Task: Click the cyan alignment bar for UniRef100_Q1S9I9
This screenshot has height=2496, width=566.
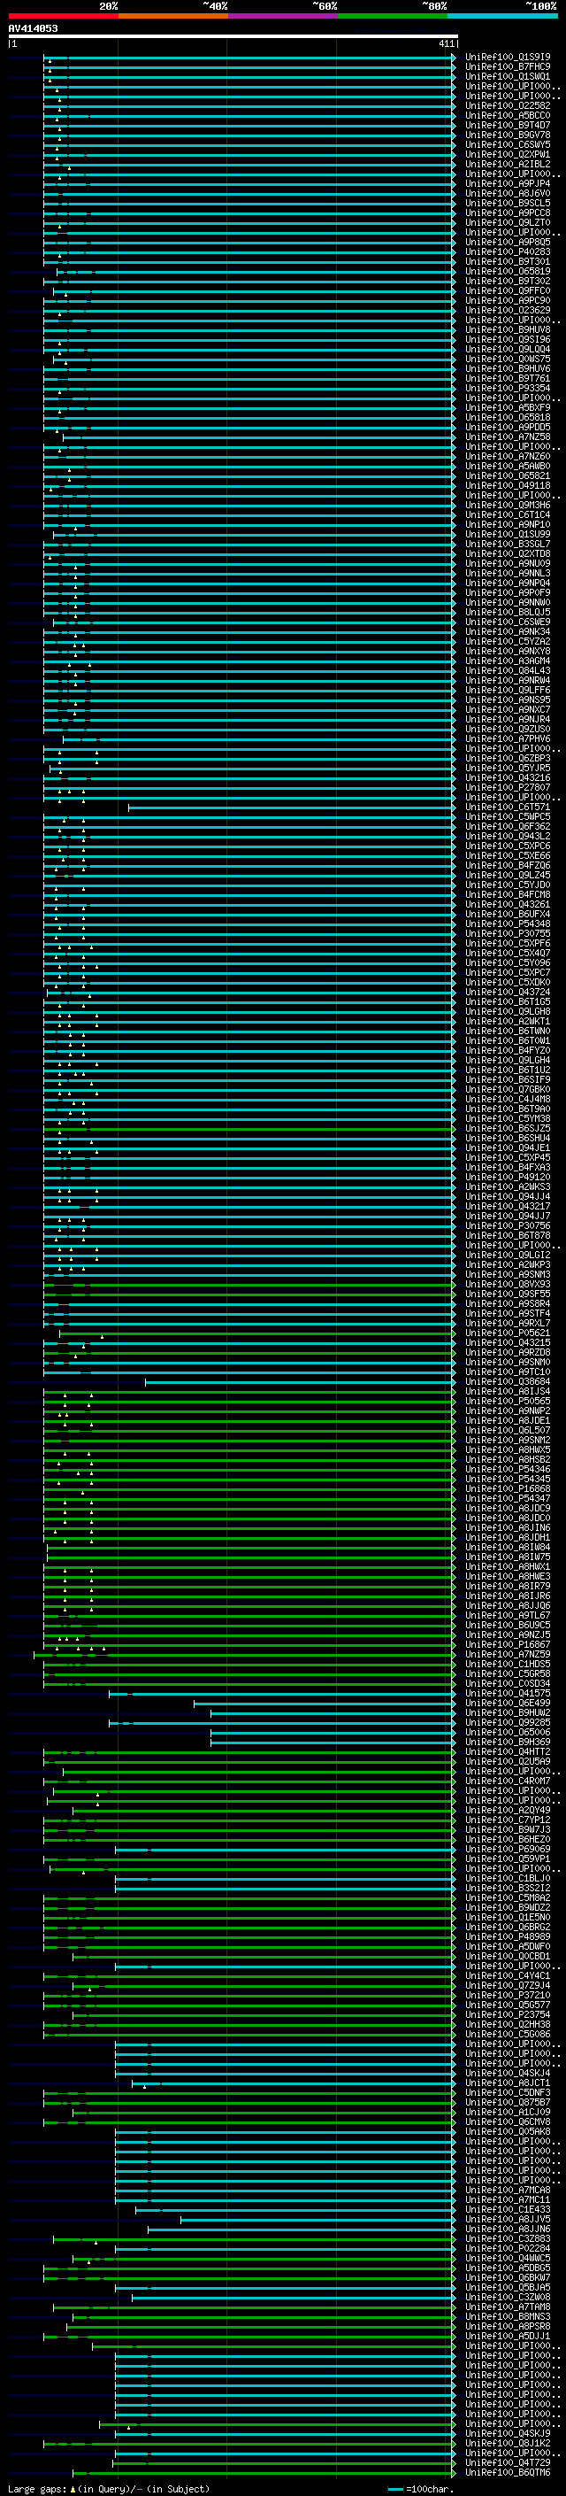Action: click(249, 58)
